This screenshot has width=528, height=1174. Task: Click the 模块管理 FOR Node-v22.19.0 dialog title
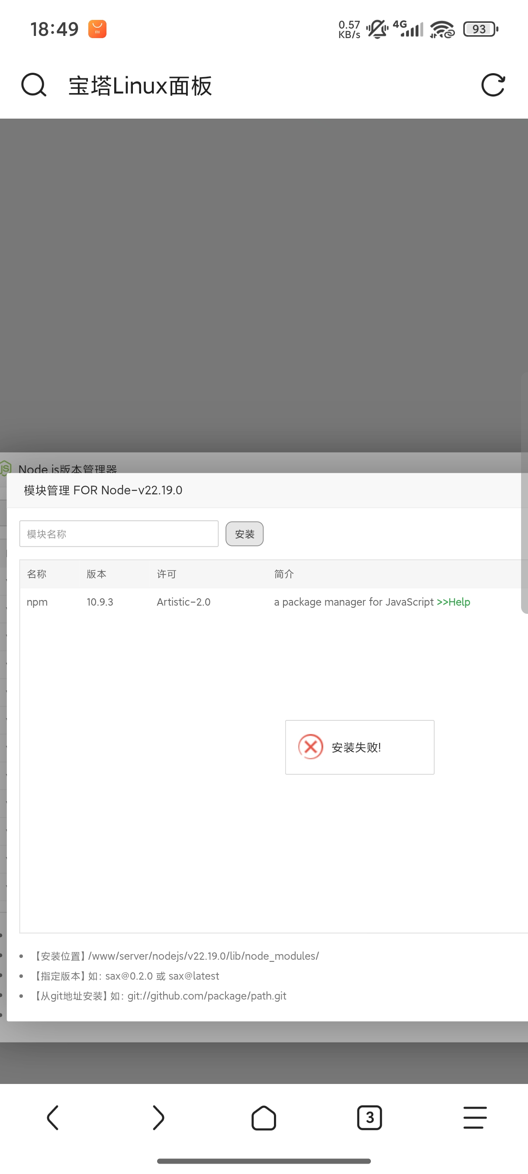[103, 490]
